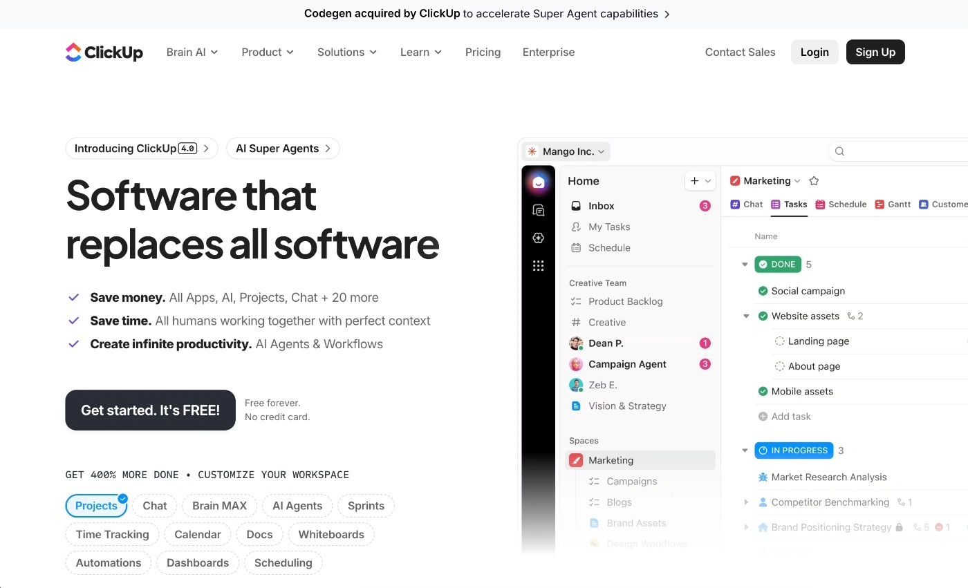968x588 pixels.
Task: Expand the Product dropdown in navigation
Action: tap(267, 52)
